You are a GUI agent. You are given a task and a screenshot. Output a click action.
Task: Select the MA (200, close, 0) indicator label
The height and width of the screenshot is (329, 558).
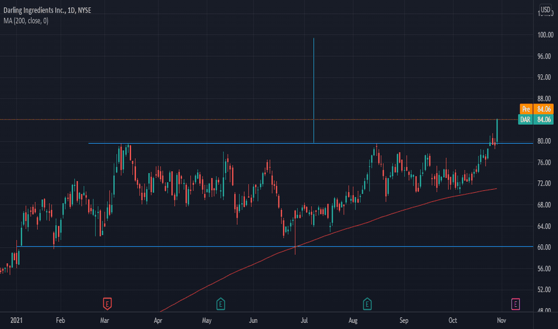coord(26,21)
